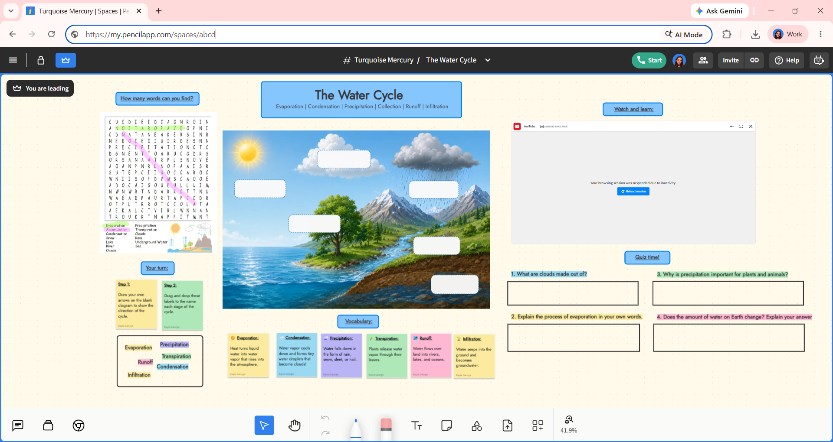Click the answer box under question 2
Viewport: 833px width, 442px height.
[x=574, y=338]
